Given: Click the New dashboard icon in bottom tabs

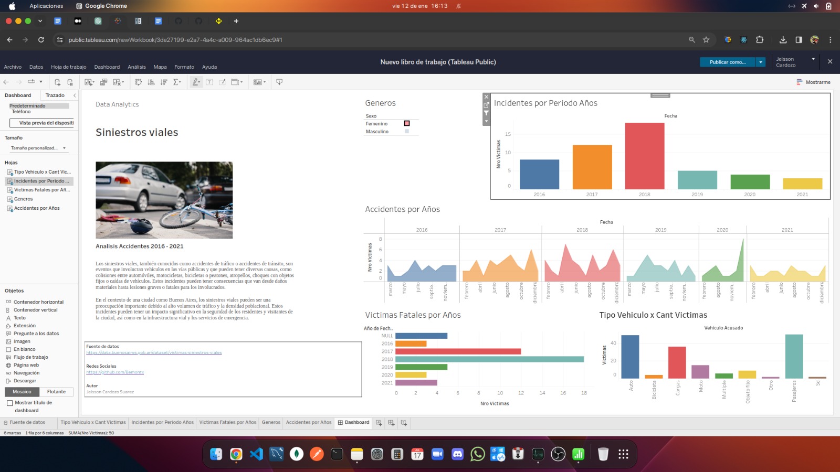Looking at the screenshot, I should pos(391,423).
